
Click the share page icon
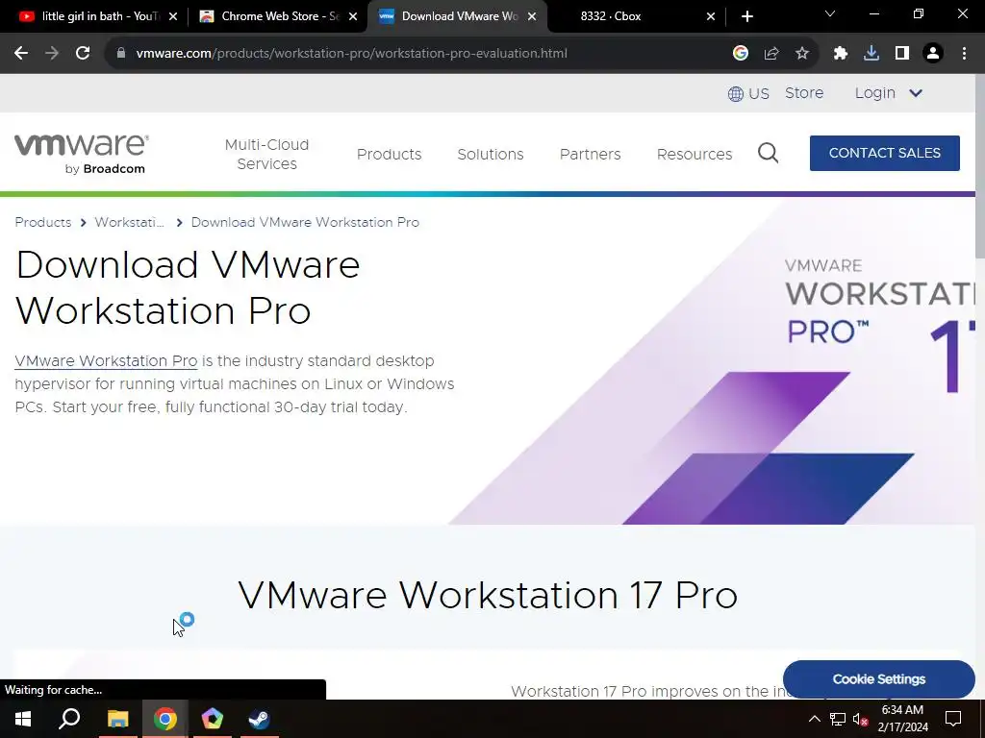771,54
